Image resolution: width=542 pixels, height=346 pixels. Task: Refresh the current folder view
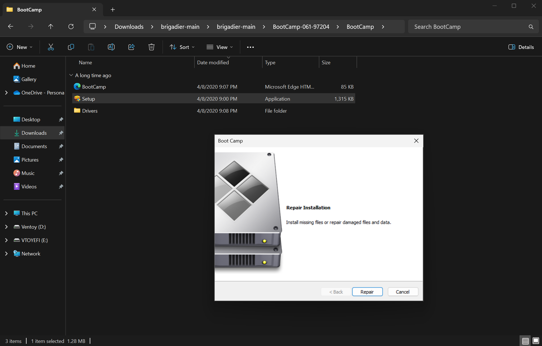click(71, 27)
